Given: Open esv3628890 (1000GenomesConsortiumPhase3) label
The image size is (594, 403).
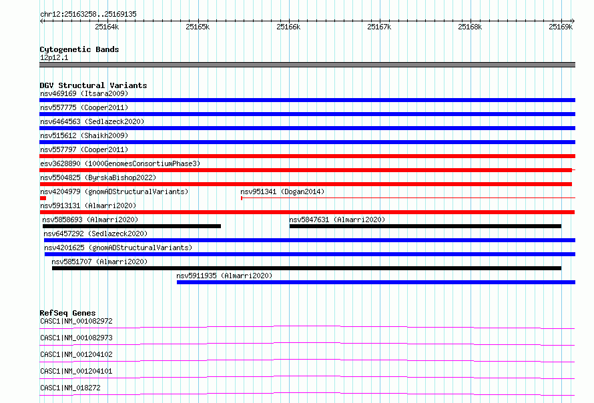Looking at the screenshot, I should 120,163.
